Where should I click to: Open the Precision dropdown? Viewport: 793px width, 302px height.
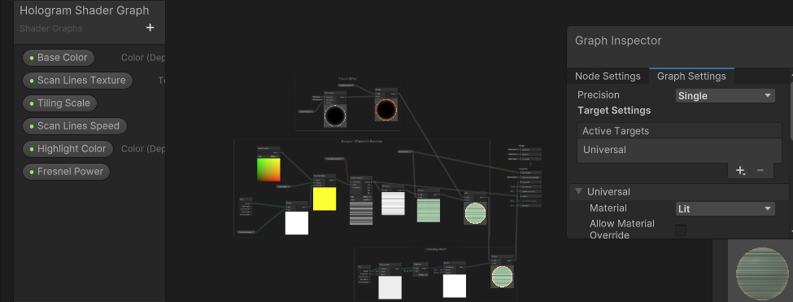(x=725, y=95)
